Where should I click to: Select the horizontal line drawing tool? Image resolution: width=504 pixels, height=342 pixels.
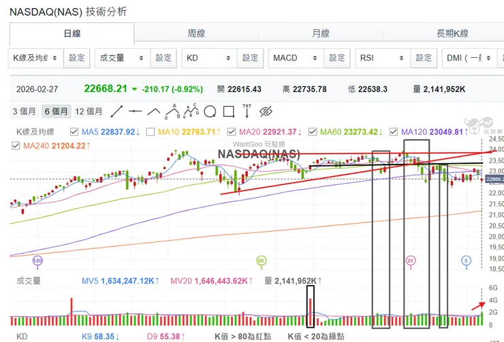click(135, 112)
